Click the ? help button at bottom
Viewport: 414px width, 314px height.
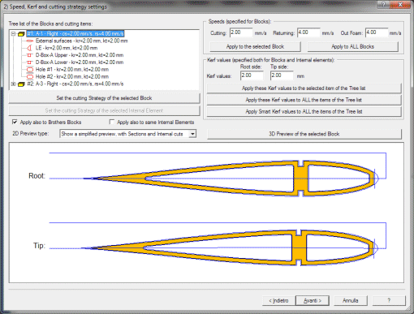389,300
